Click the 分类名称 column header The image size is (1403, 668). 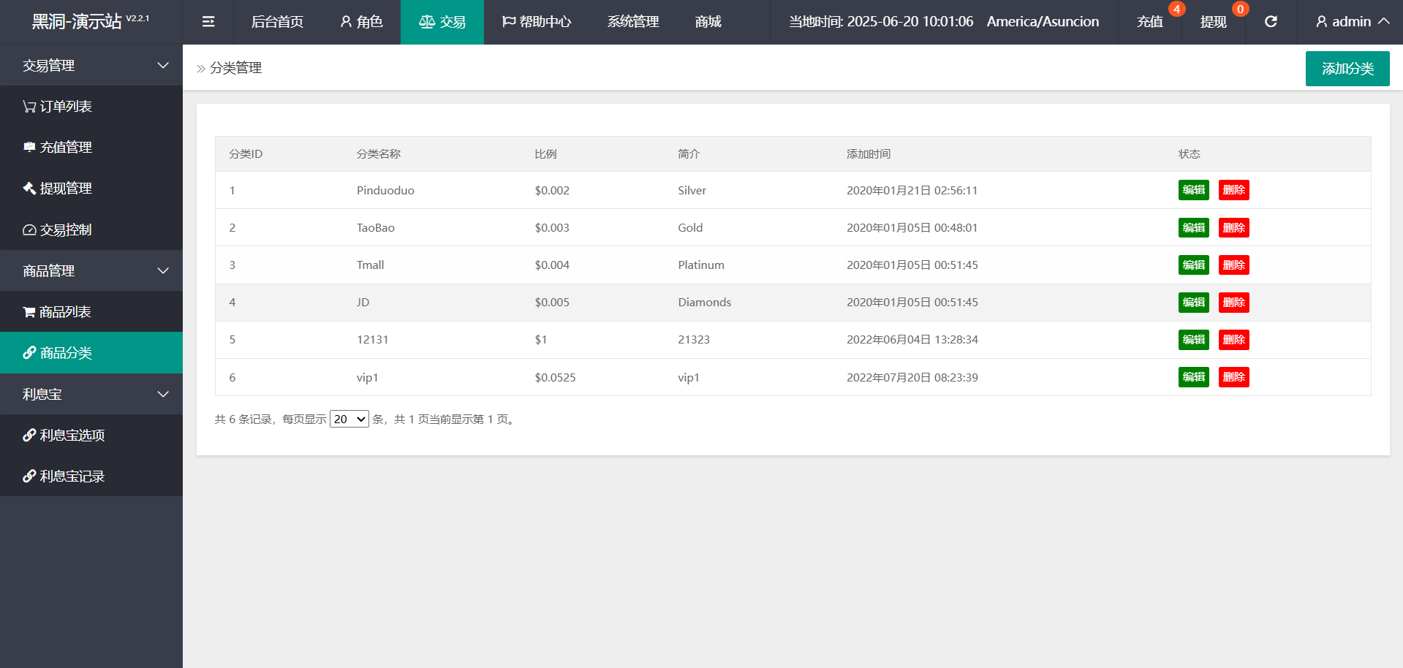pos(379,154)
